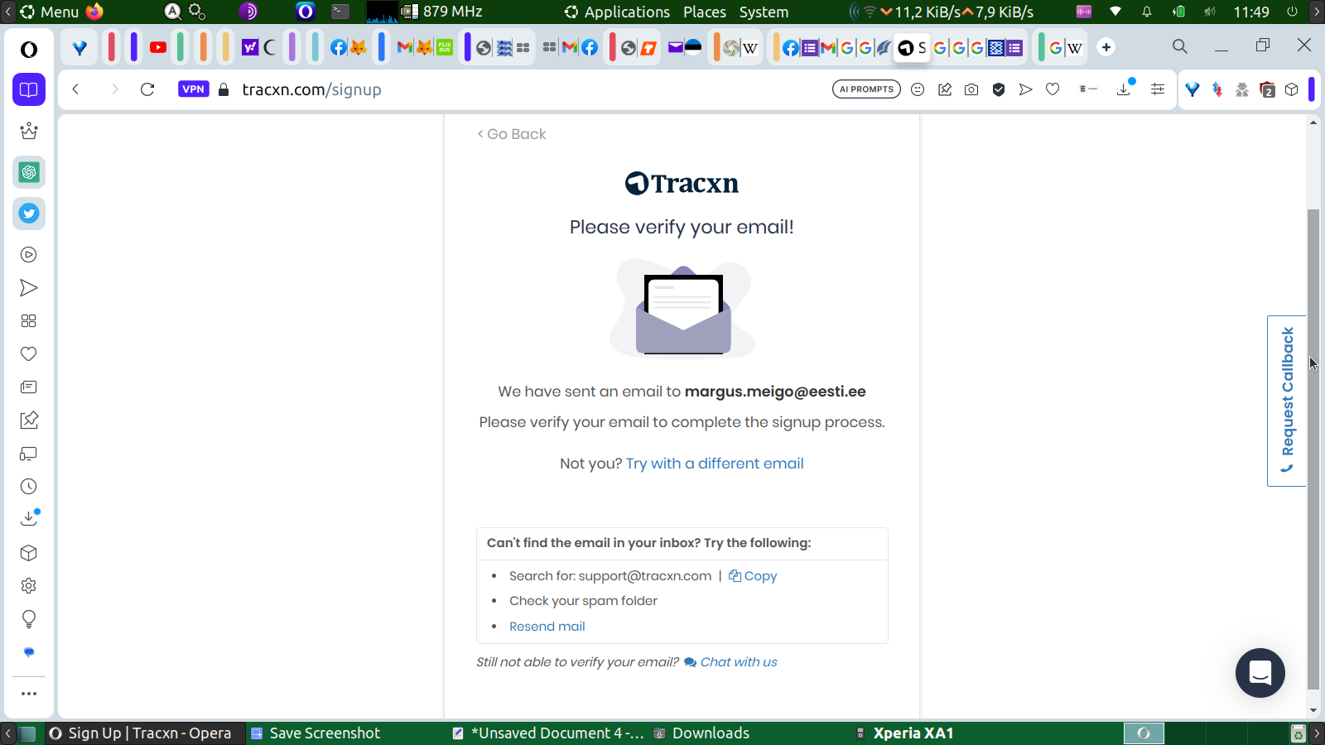Screen dimensions: 1325x745
Task: Open the lightbulb tips icon in sidebar
Action: coord(29,619)
